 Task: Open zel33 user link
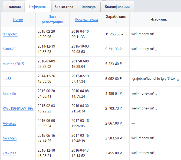click(7, 79)
